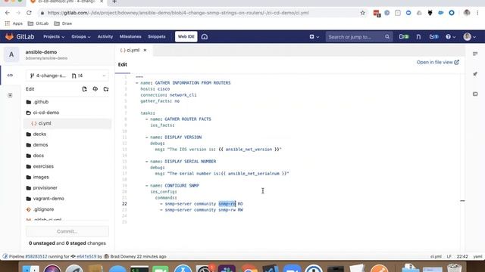Click Open in file view link
485x272 pixels.
pyautogui.click(x=438, y=62)
